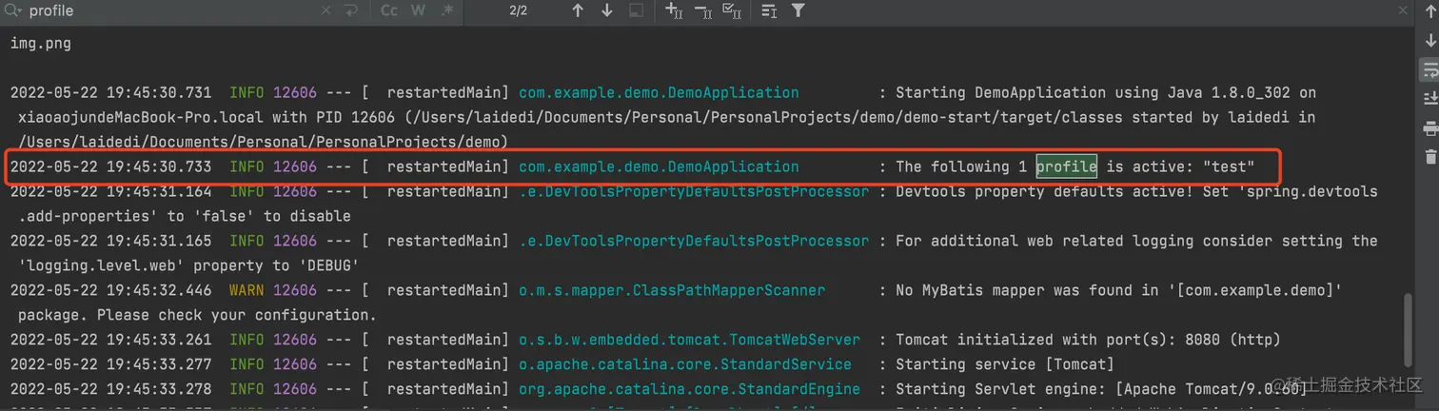Click 'o.apache.catalina.core.StandardService' logger

point(685,364)
